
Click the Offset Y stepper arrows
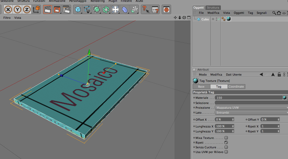tap(278, 119)
